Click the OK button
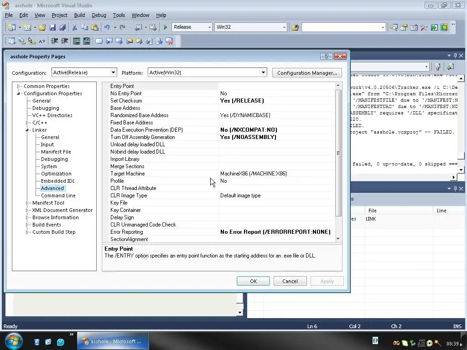Image resolution: width=467 pixels, height=350 pixels. point(253,281)
